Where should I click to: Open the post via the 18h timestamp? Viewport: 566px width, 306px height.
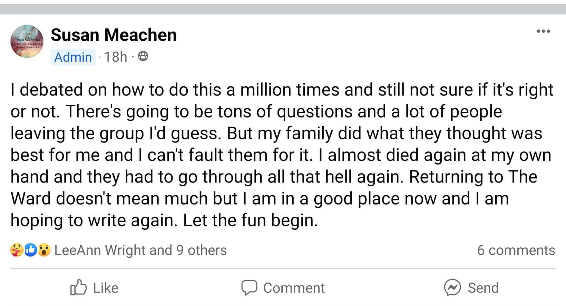pyautogui.click(x=116, y=57)
